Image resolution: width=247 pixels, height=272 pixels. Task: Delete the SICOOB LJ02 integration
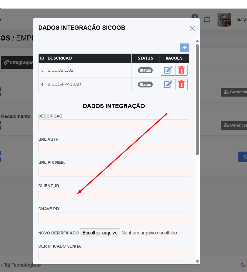[181, 70]
